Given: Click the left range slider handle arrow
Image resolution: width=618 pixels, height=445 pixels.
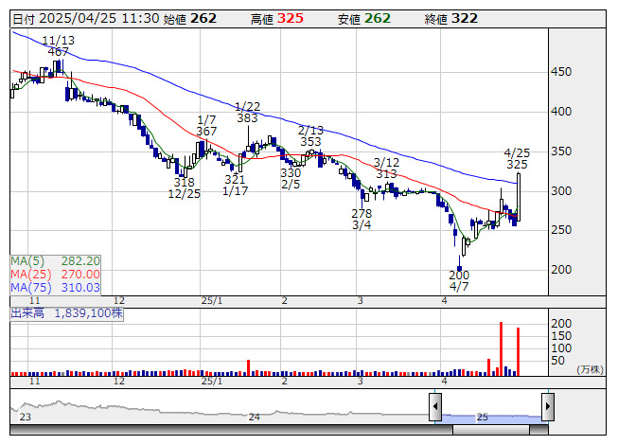Looking at the screenshot, I should pyautogui.click(x=435, y=406).
